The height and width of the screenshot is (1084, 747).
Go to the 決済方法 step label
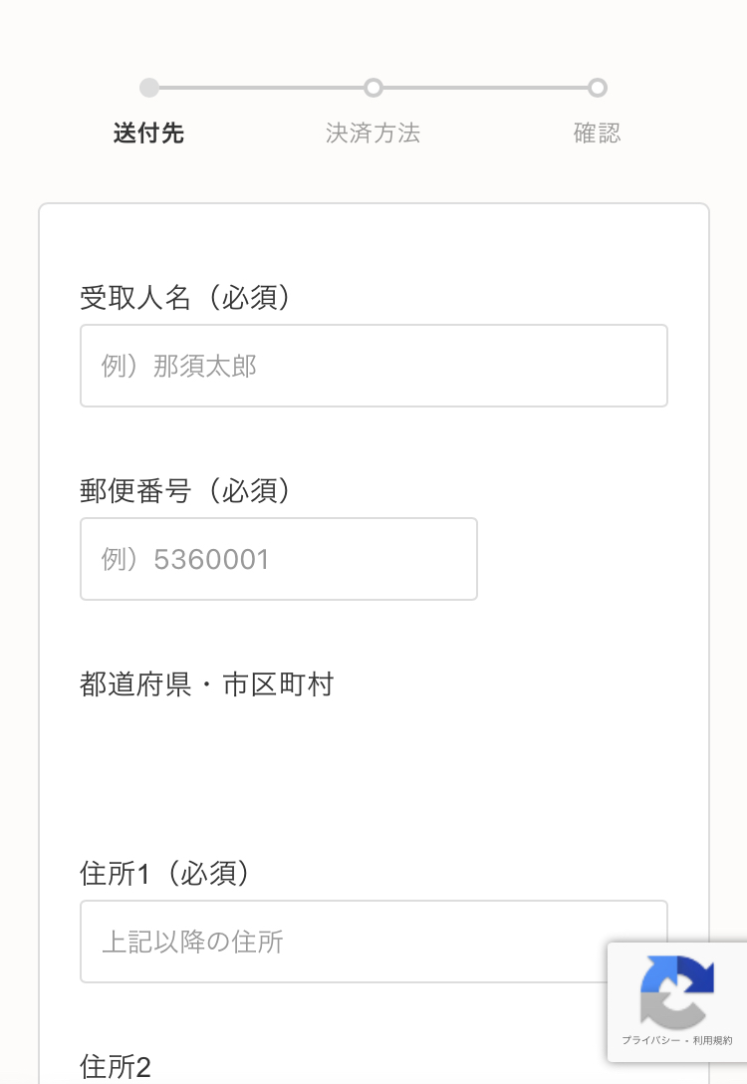pos(373,134)
